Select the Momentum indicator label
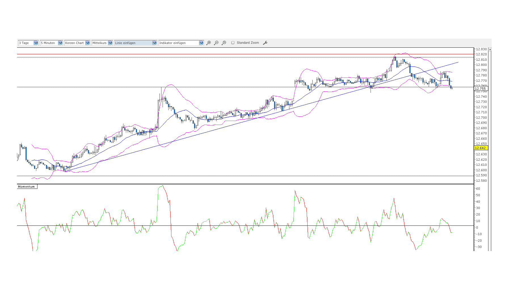This screenshot has height=305, width=509. [x=26, y=187]
